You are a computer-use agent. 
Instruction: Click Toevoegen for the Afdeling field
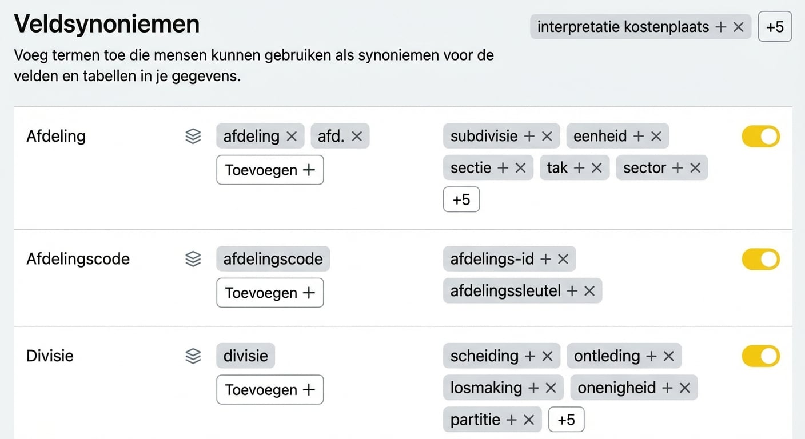pyautogui.click(x=270, y=170)
